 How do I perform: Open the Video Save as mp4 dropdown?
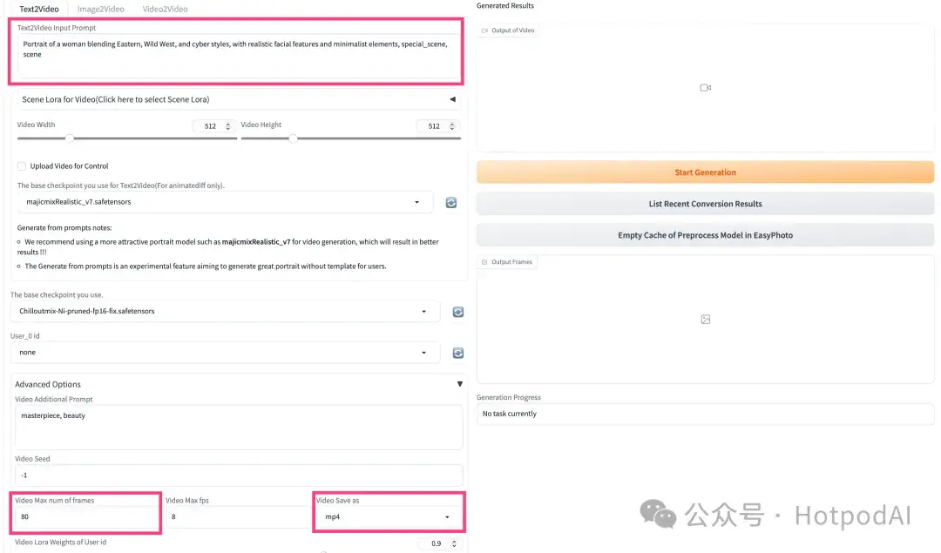coord(388,517)
